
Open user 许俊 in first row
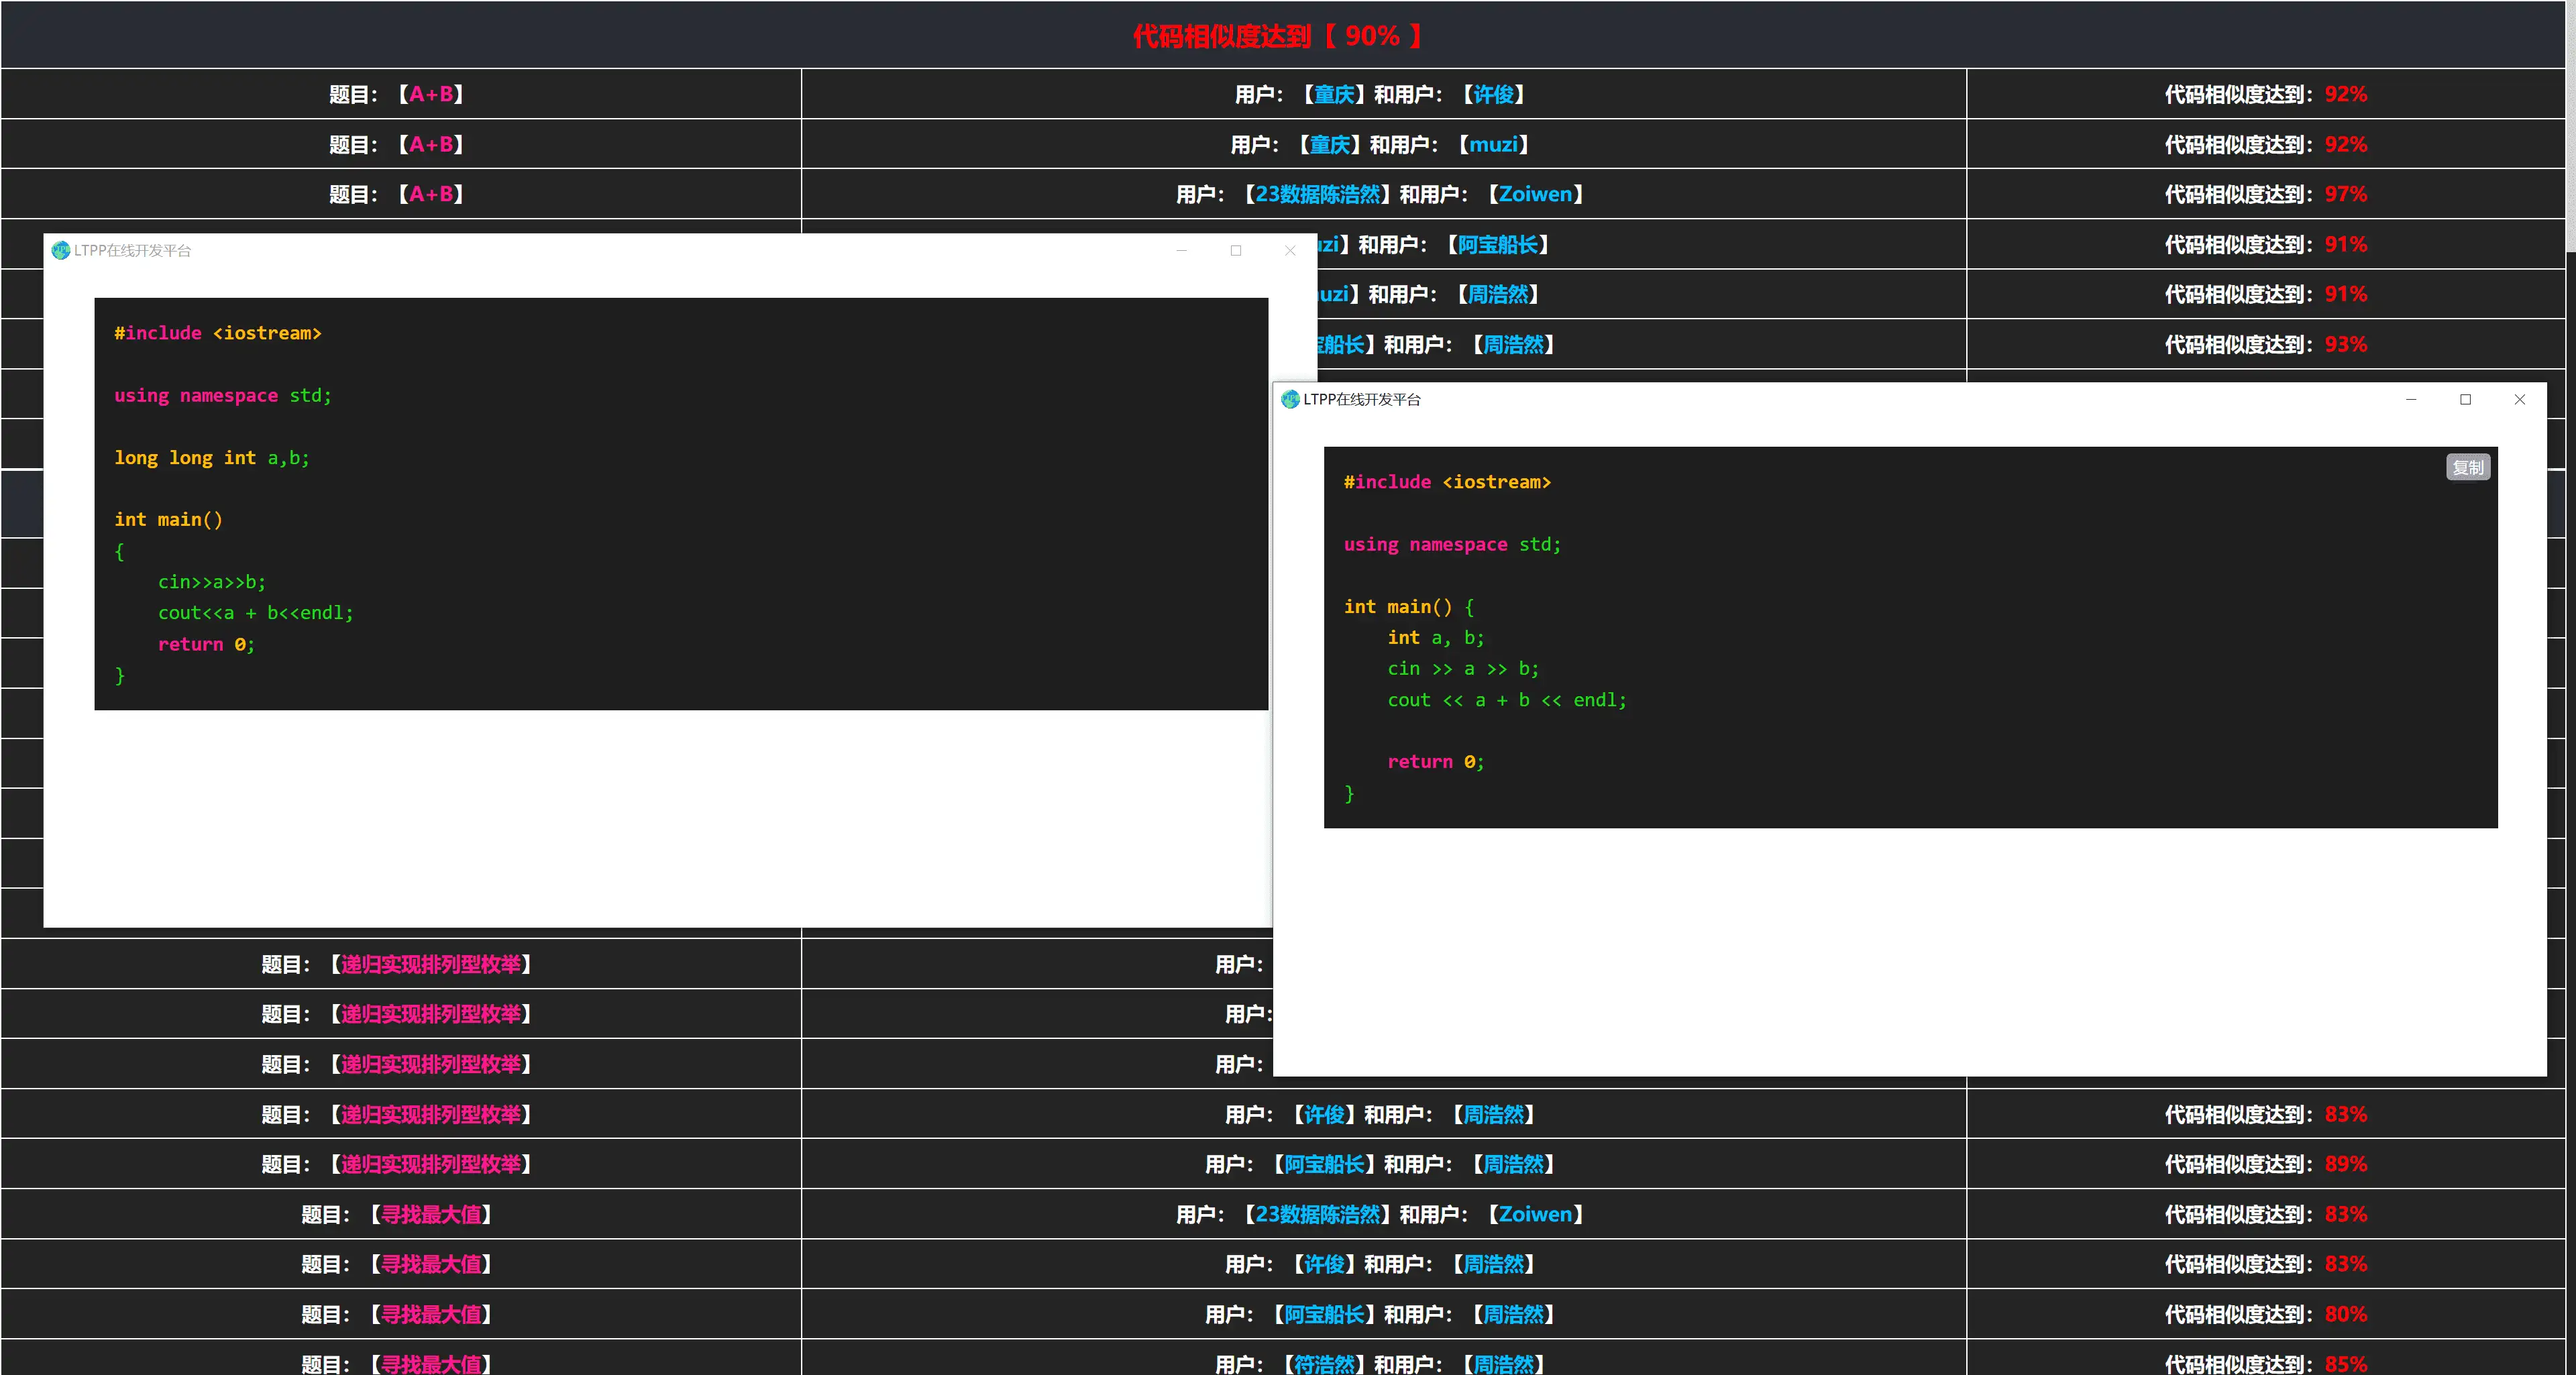pos(1493,94)
